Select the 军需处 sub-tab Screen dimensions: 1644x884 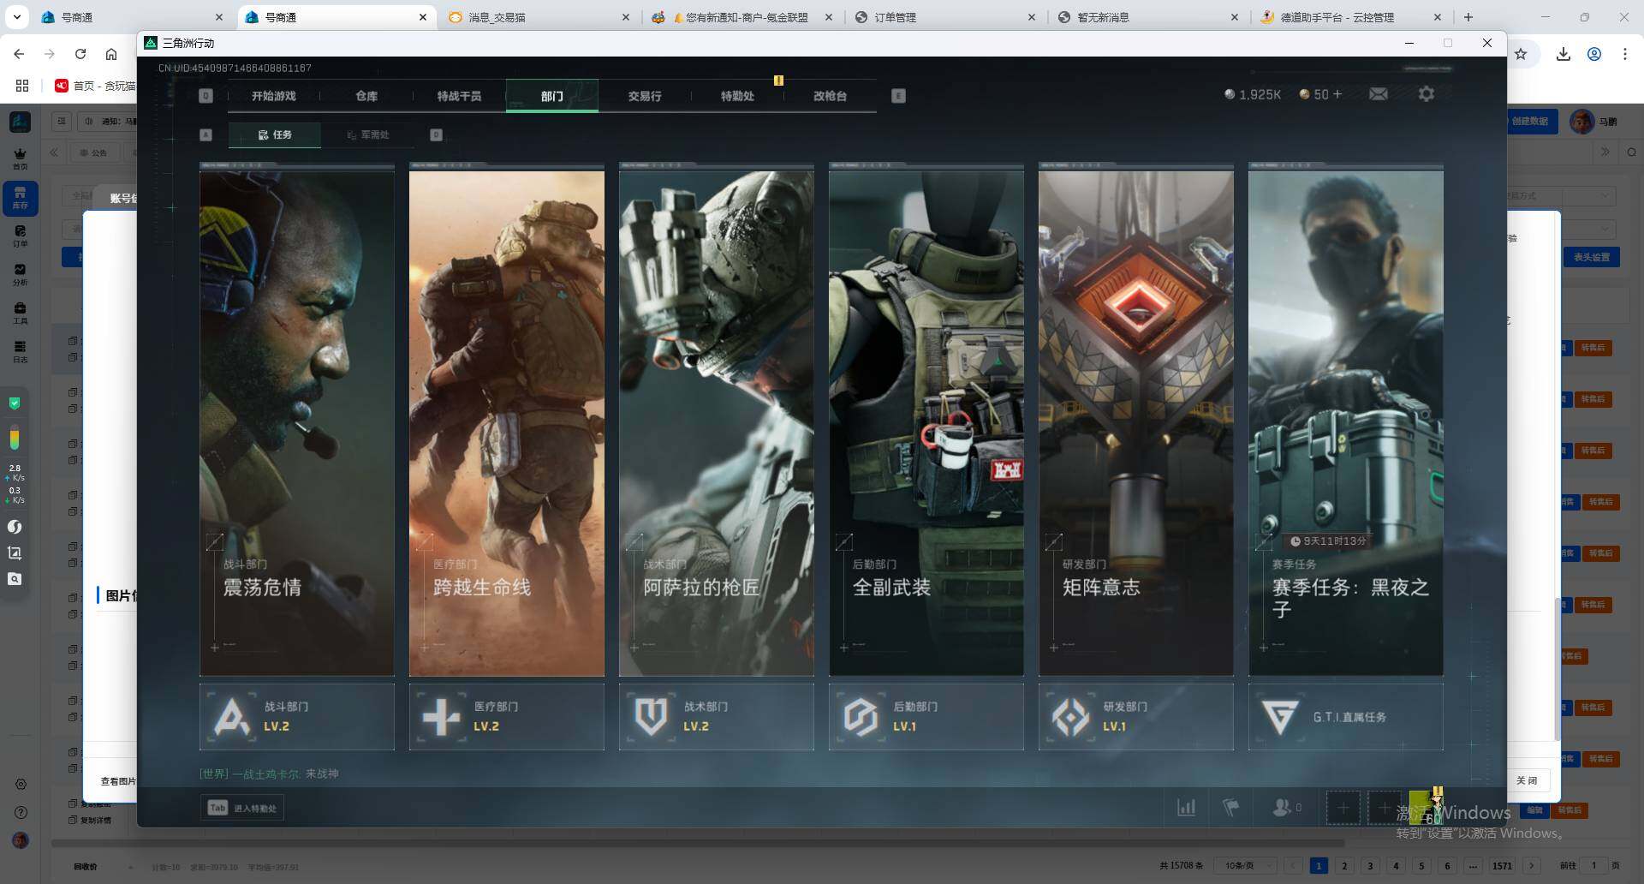pyautogui.click(x=367, y=134)
